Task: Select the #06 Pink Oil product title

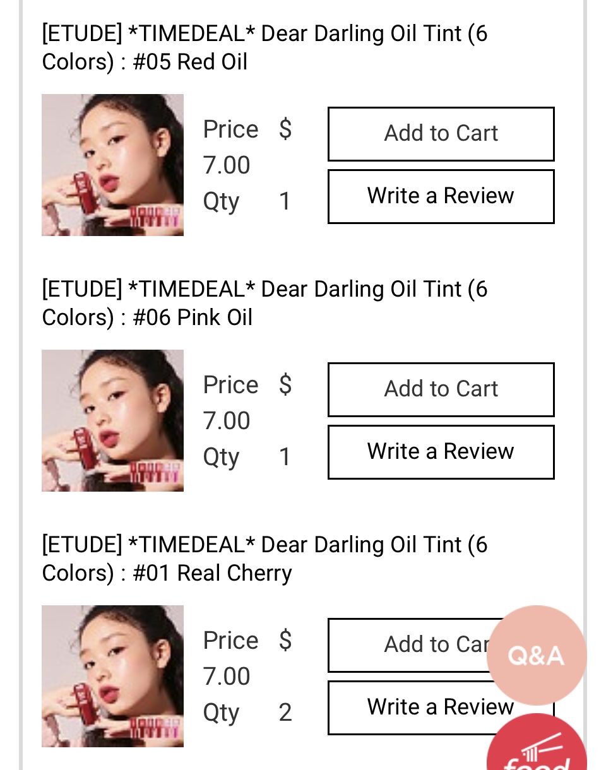Action: point(264,304)
